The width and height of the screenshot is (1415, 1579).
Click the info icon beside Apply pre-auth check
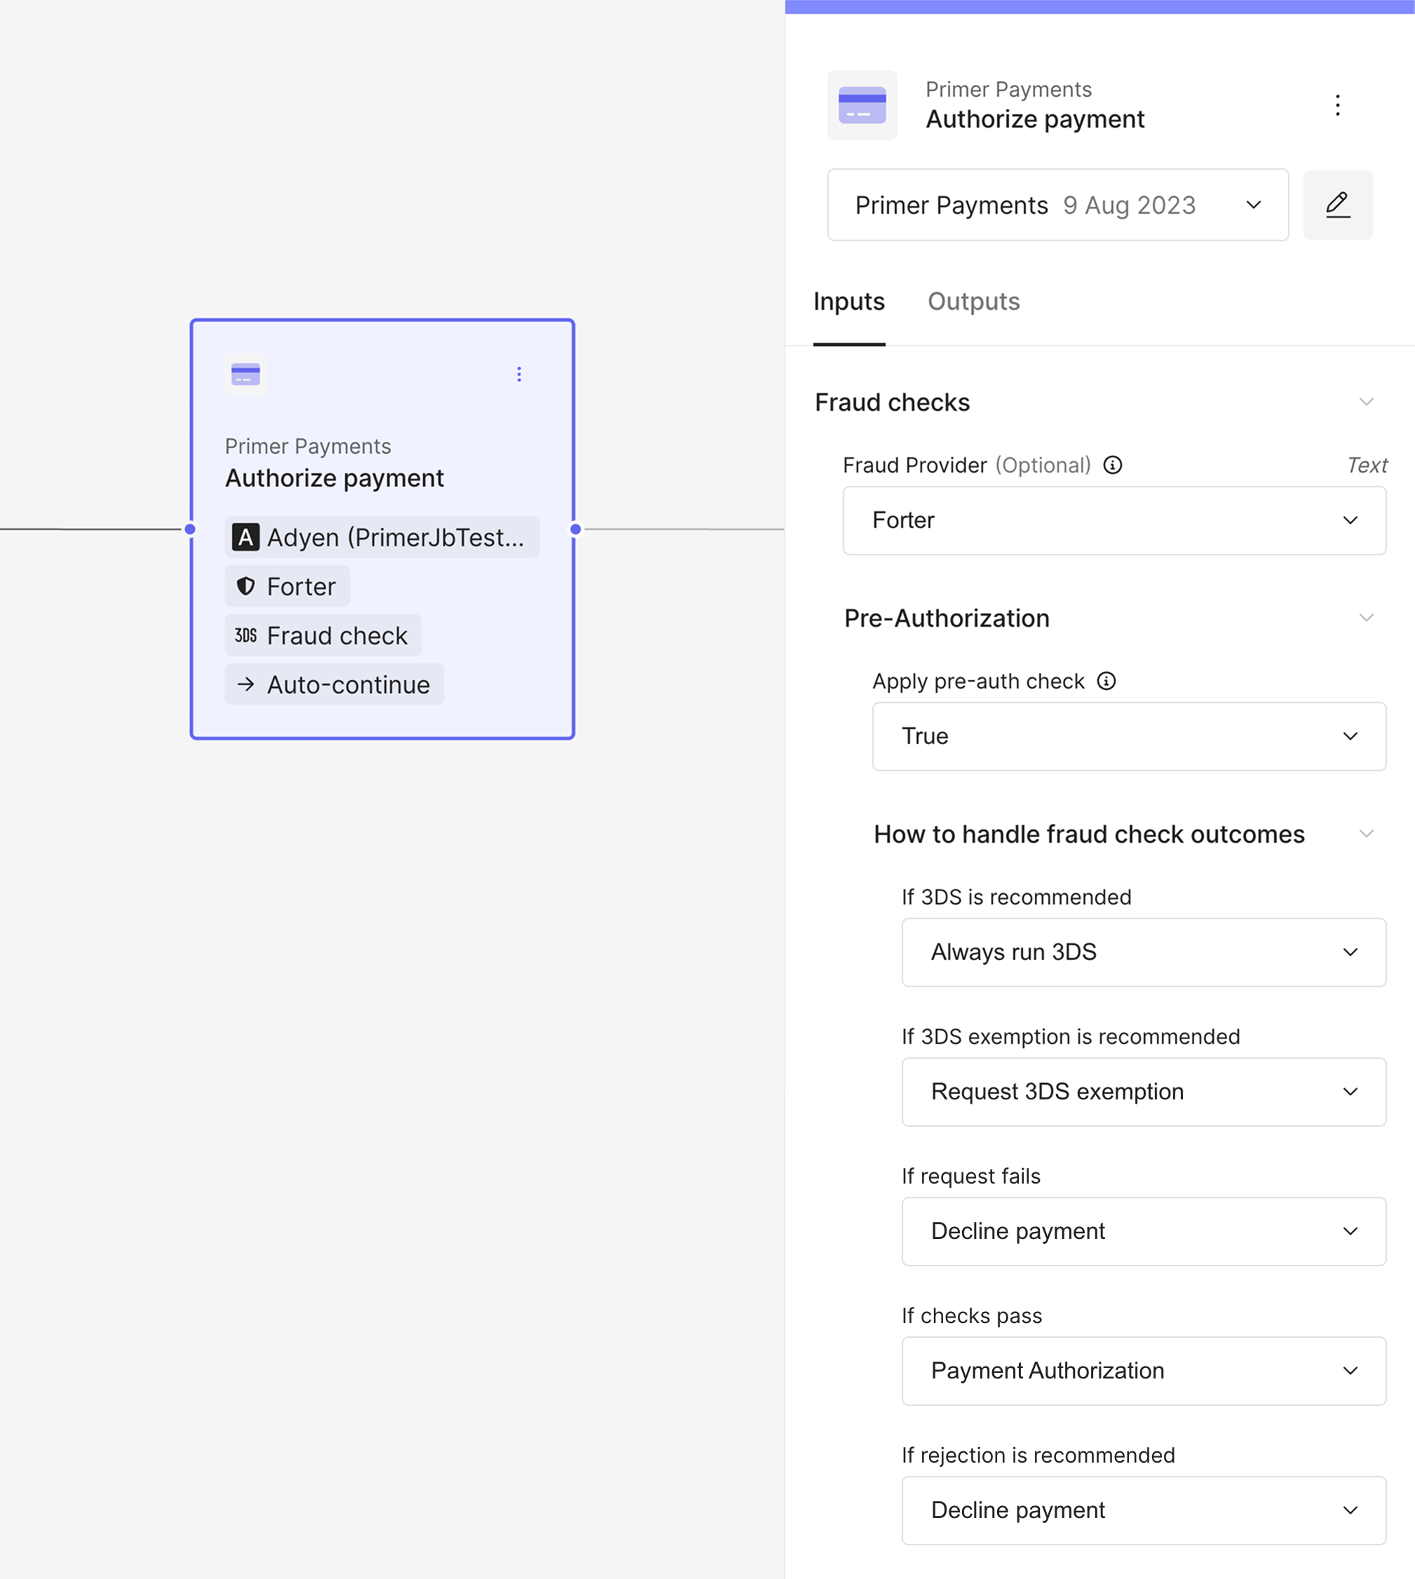pos(1106,681)
